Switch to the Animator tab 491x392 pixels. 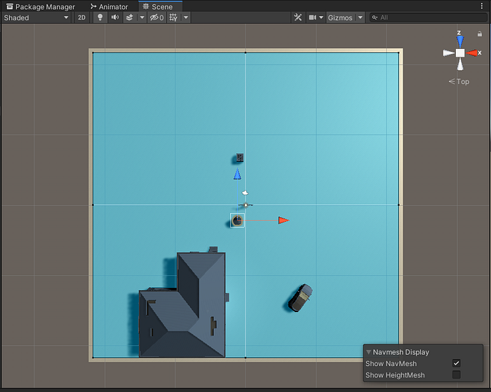point(109,6)
